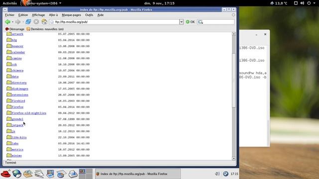
Task: Launch the globe web browser in panel
Action: click(x=16, y=174)
